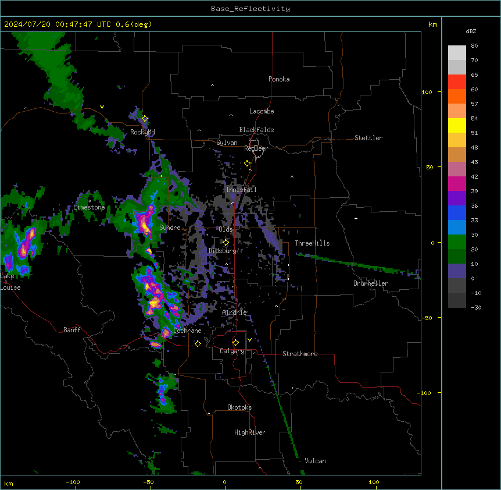Image resolution: width=501 pixels, height=490 pixels.
Task: Click the Lacombe city label
Action: click(x=262, y=111)
